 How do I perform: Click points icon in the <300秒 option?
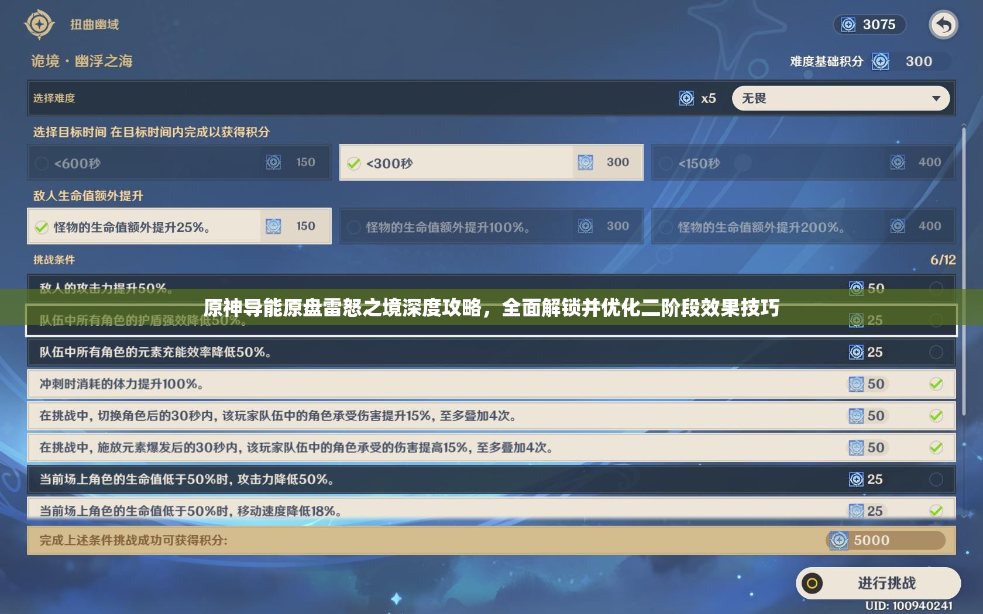[x=586, y=162]
